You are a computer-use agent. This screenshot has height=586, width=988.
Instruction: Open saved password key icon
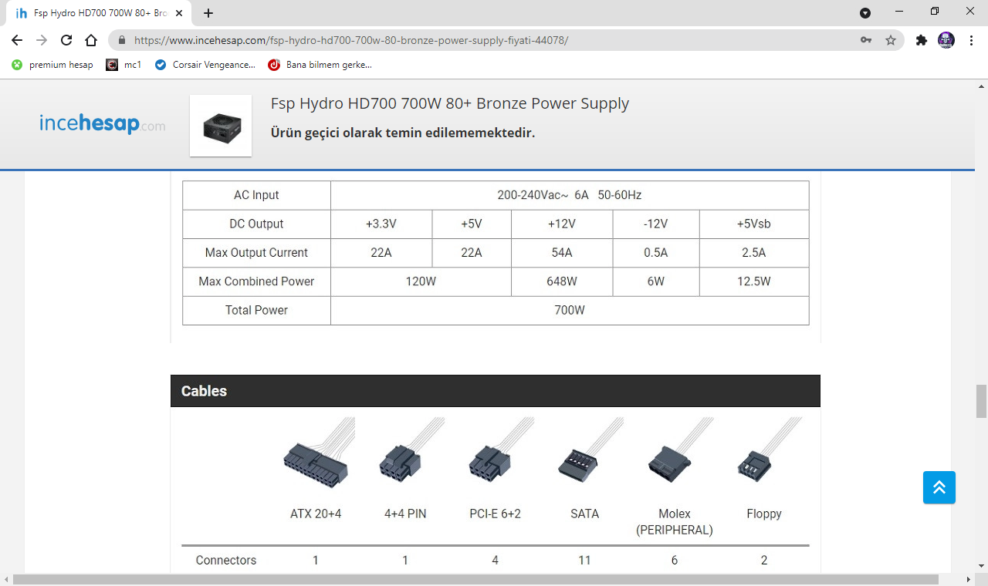tap(866, 40)
